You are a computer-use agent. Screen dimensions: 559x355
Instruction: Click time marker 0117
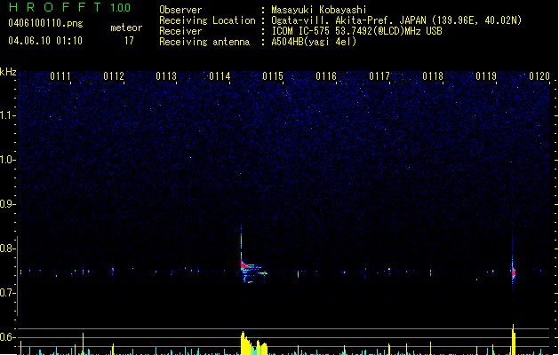pyautogui.click(x=379, y=76)
